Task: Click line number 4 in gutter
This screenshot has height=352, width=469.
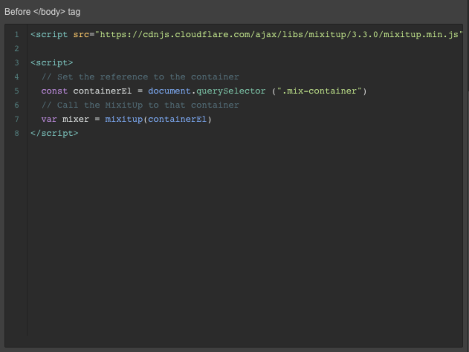Action: (x=17, y=77)
